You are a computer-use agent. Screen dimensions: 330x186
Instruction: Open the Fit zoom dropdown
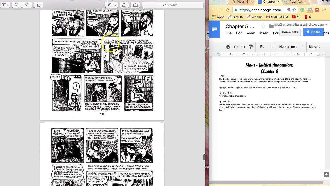[x=266, y=47]
